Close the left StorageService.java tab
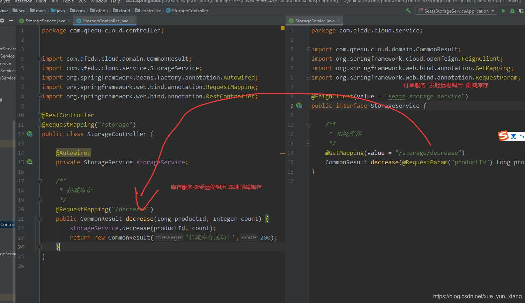The height and width of the screenshot is (303, 525). click(69, 21)
